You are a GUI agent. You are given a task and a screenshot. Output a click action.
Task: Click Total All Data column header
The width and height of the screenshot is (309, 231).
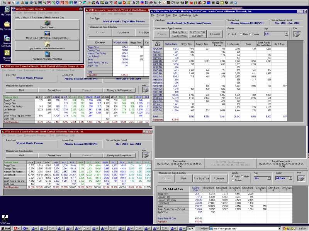point(195,189)
